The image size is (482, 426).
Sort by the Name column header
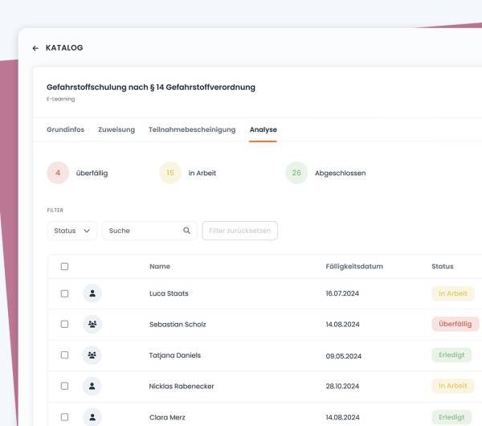(160, 266)
